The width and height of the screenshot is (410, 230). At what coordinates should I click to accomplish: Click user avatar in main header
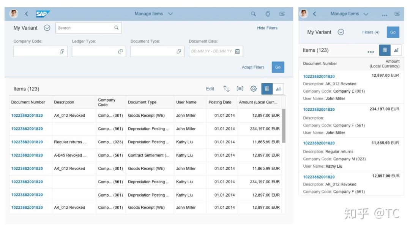pyautogui.click(x=14, y=14)
